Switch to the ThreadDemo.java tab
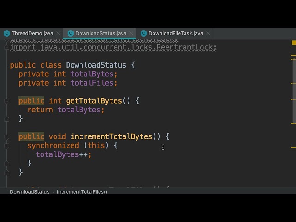This screenshot has height=222, width=296. tap(32, 33)
